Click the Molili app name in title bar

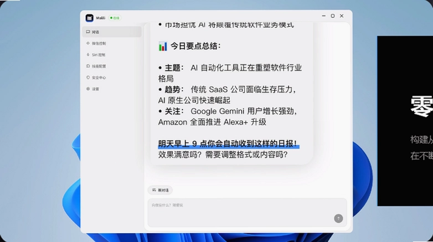coord(101,18)
